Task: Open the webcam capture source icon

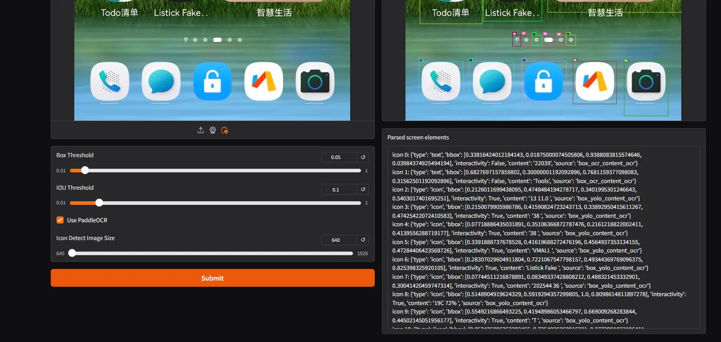Action: point(213,130)
